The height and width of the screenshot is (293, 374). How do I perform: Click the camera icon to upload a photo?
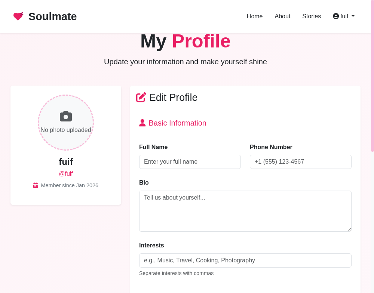[66, 116]
